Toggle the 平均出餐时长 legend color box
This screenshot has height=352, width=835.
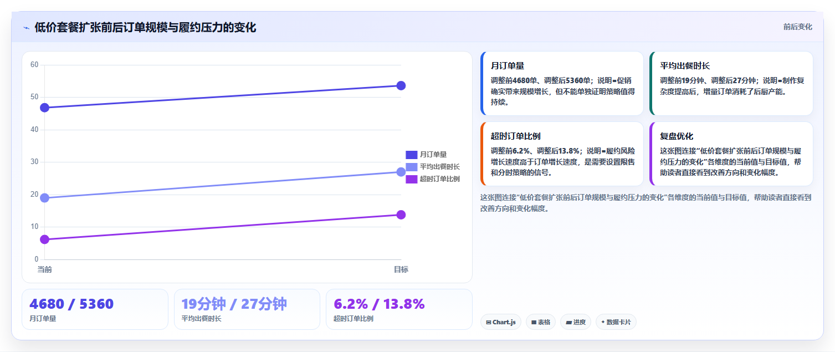(411, 167)
